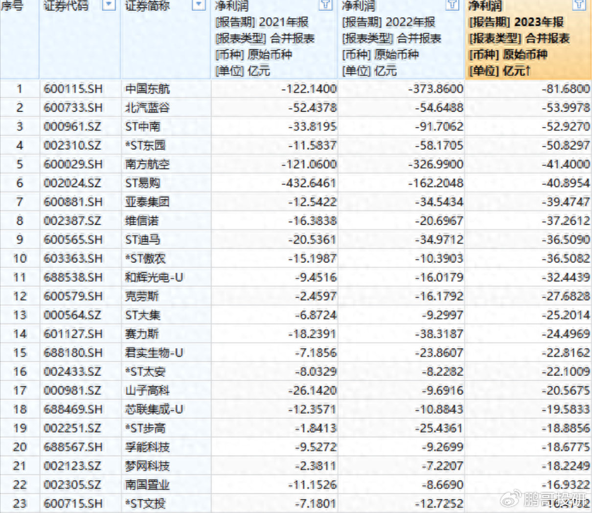Viewport: 592px width, 513px height.
Task: Select stock name 北汽蓝谷
Action: coord(147,108)
